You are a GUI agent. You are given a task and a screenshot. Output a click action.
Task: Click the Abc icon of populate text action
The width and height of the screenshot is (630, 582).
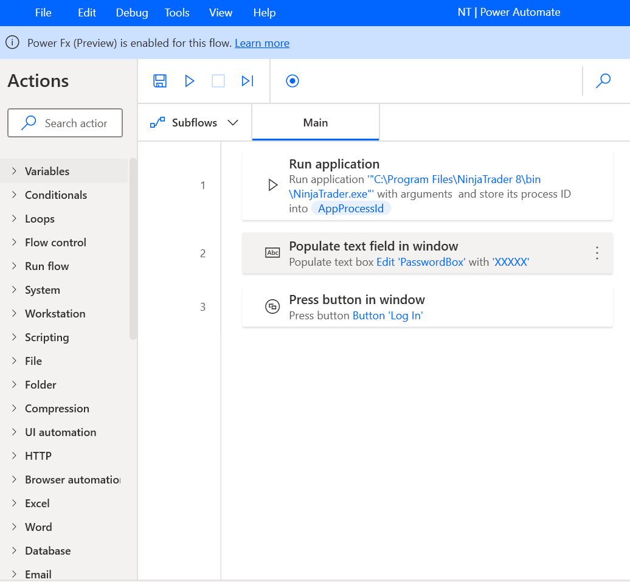pyautogui.click(x=272, y=253)
